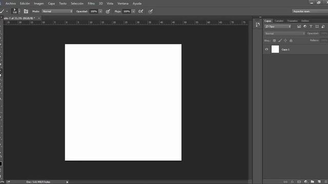This screenshot has width=328, height=184.
Task: Open the Vista menu
Action: [x=110, y=4]
